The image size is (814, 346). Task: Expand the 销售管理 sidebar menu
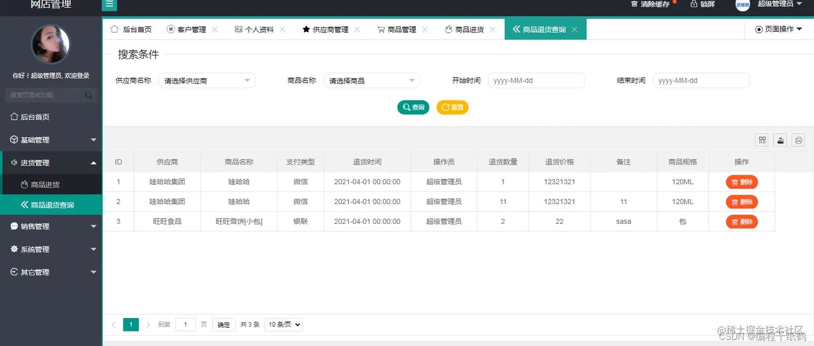point(51,227)
